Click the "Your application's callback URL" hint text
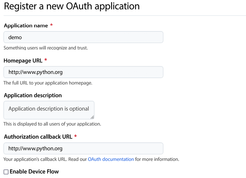This screenshot has height=178, width=246. [45, 159]
